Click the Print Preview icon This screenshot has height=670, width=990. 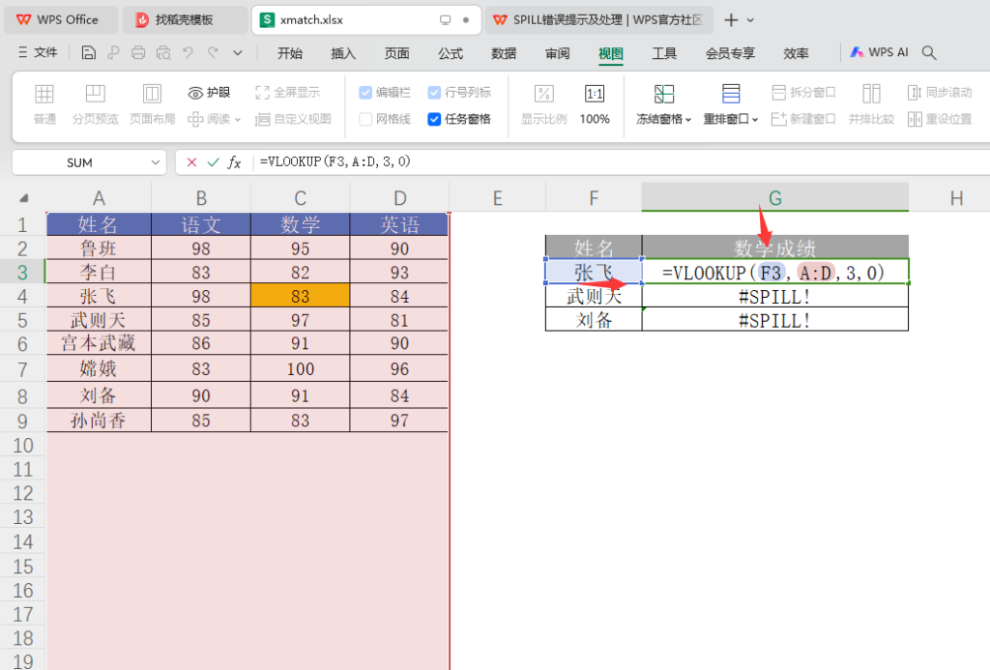click(163, 53)
